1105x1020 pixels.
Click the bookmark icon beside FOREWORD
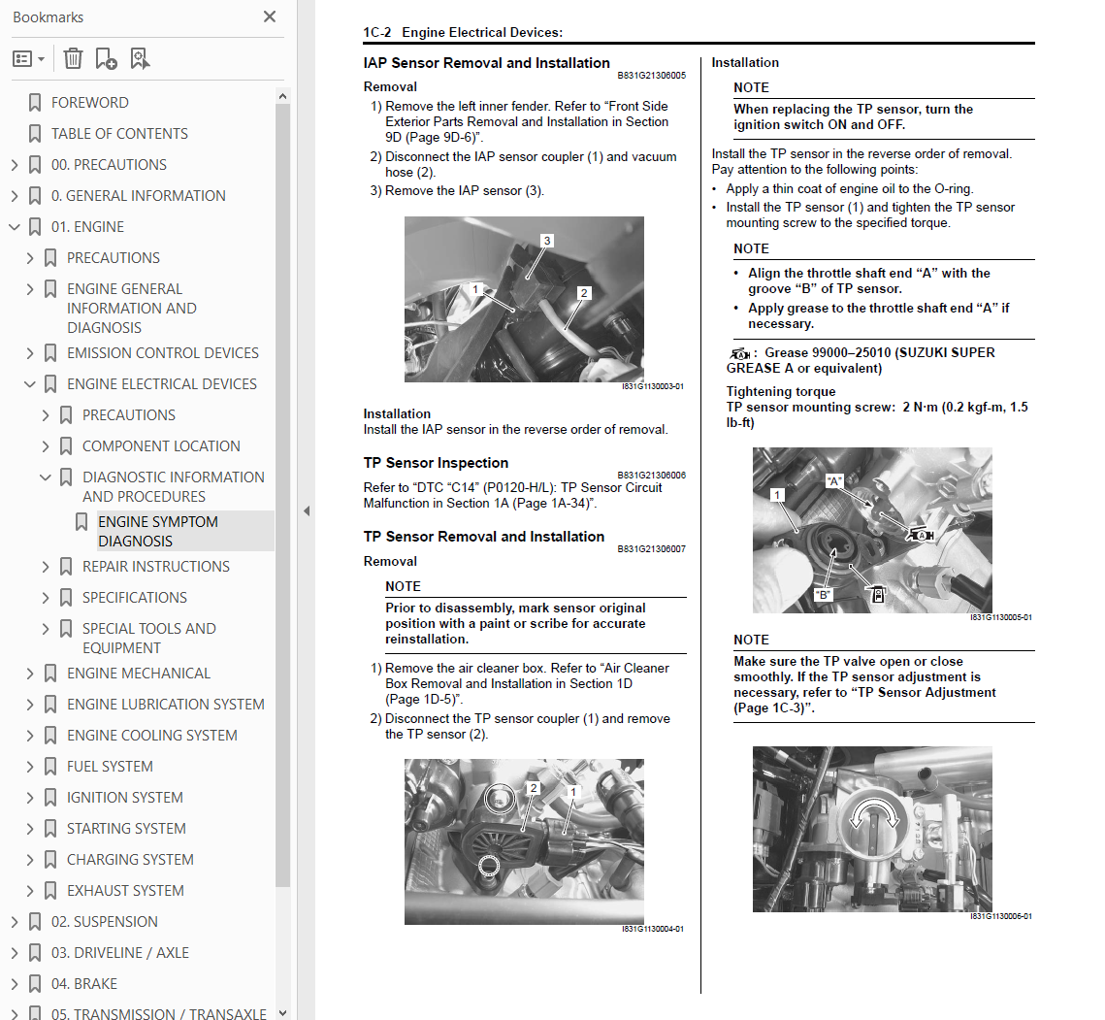[35, 103]
